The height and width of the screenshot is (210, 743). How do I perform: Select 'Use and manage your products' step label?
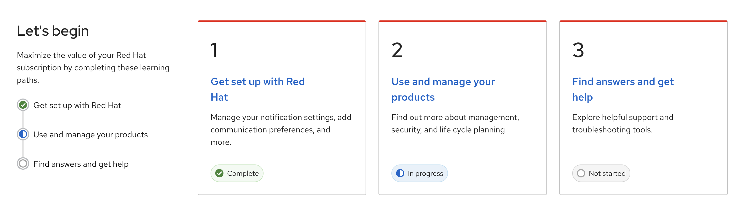(91, 134)
